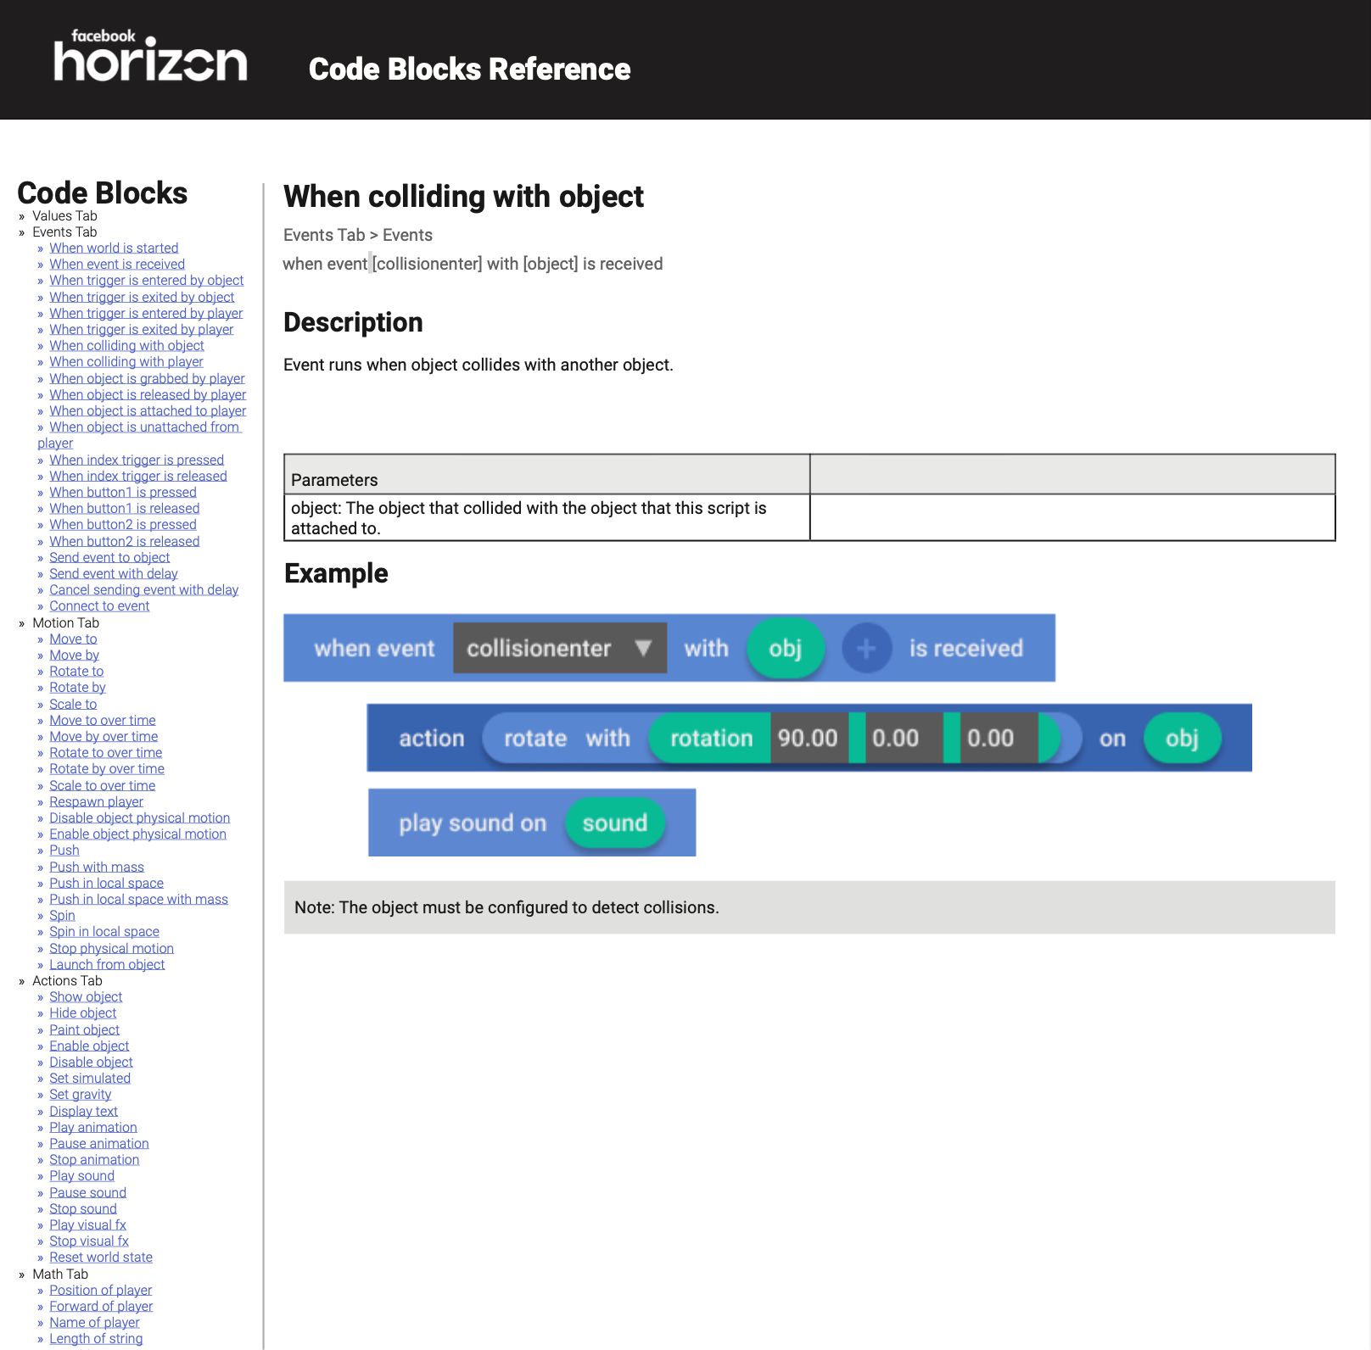Open 'Connect to event' link
The image size is (1371, 1350).
pyautogui.click(x=99, y=605)
